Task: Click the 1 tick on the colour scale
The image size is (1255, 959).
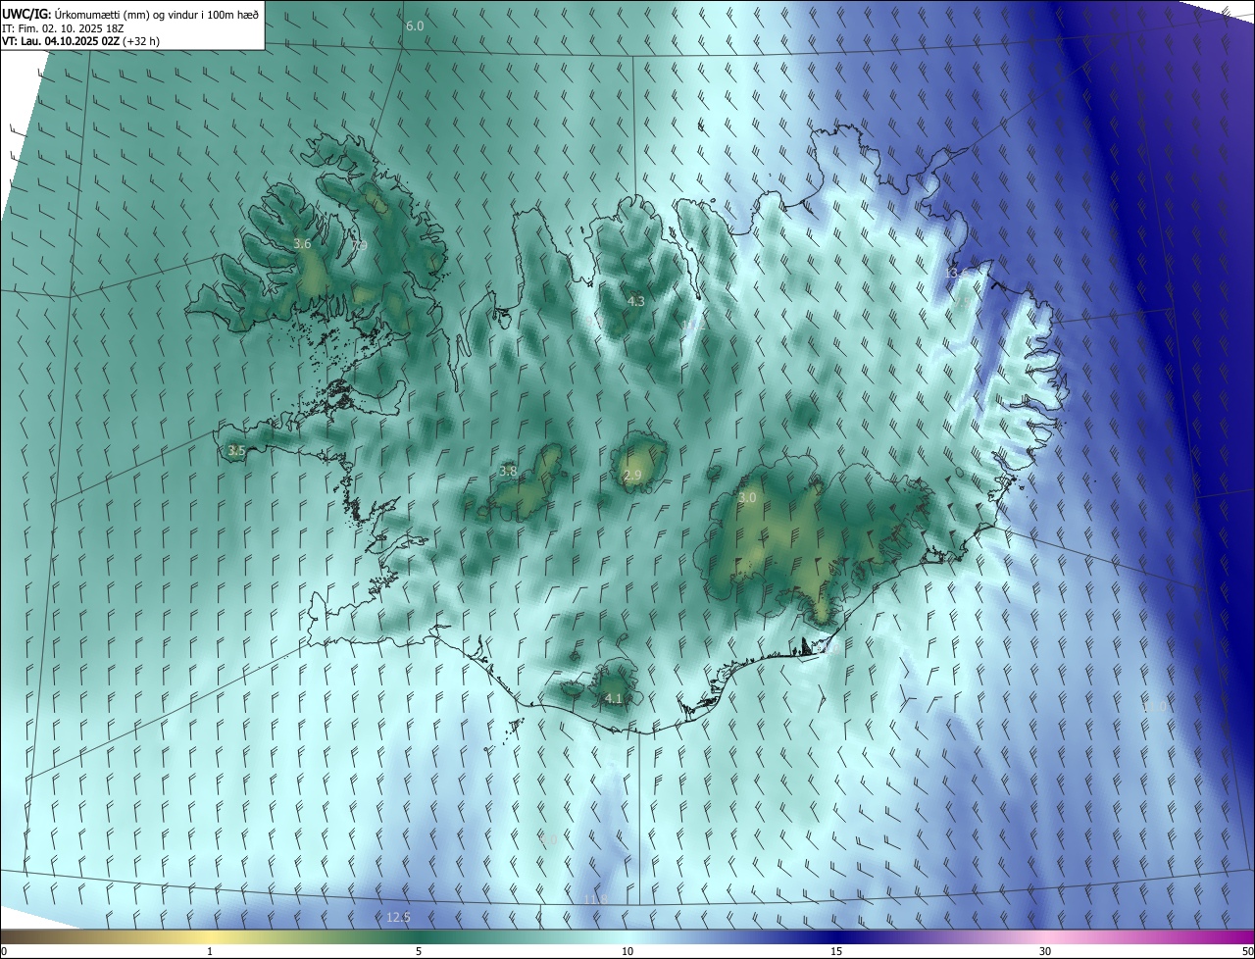Action: tap(210, 951)
